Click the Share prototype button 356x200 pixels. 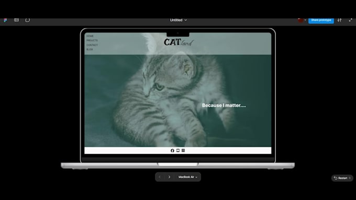click(x=321, y=20)
